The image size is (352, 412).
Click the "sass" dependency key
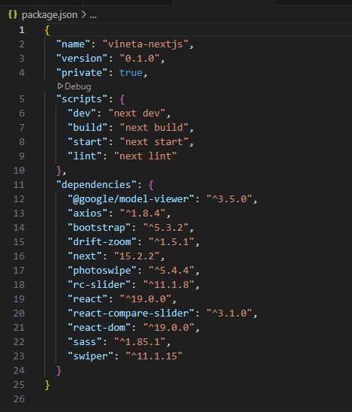point(85,342)
